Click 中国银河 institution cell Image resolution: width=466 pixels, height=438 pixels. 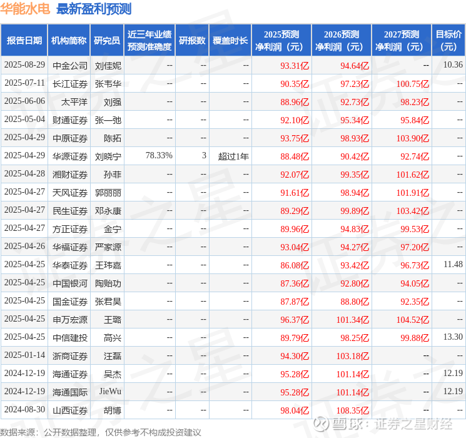point(70,283)
